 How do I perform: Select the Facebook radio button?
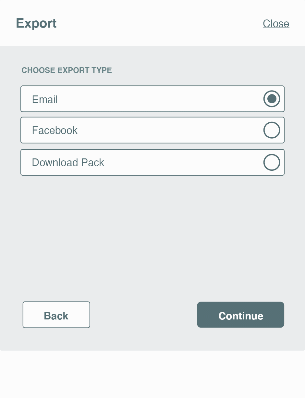click(272, 130)
